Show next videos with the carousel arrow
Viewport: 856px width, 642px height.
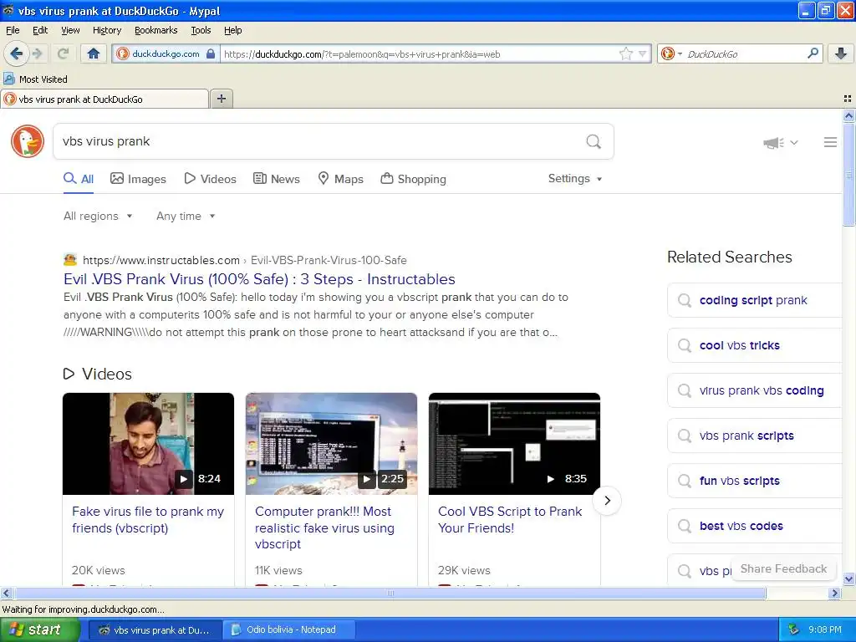coord(607,501)
